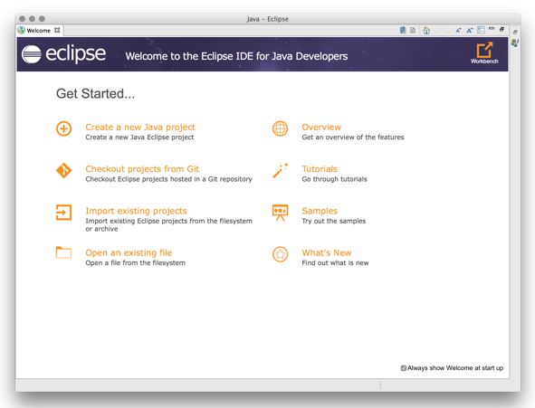Click 'Create a new Java Eclipse project' description
This screenshot has width=535, height=408.
click(139, 138)
